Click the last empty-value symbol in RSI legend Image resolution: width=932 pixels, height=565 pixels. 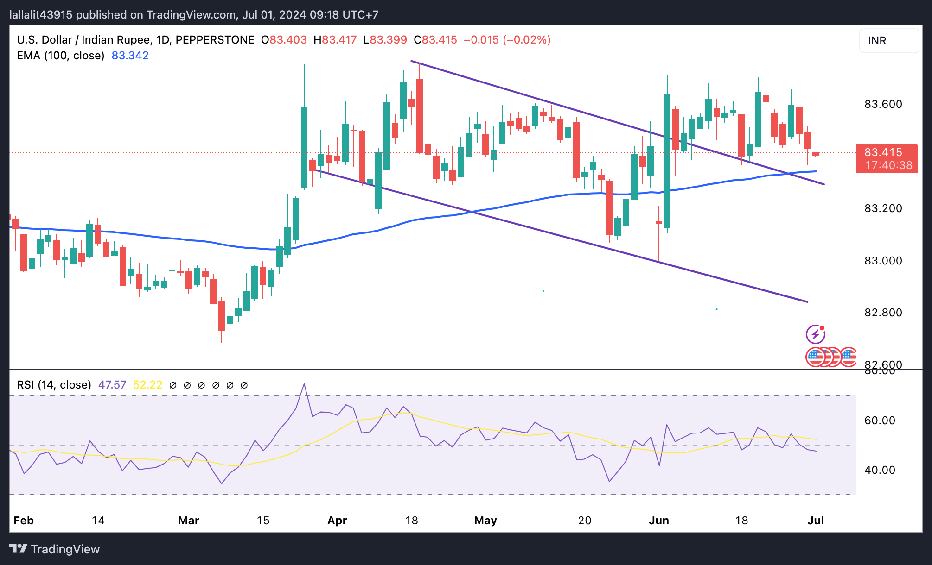(x=244, y=385)
